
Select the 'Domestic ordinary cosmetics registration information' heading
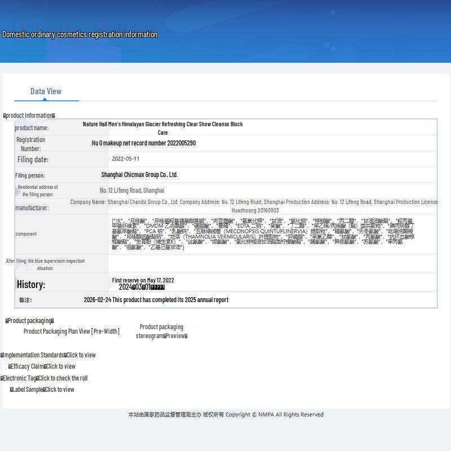tap(80, 34)
